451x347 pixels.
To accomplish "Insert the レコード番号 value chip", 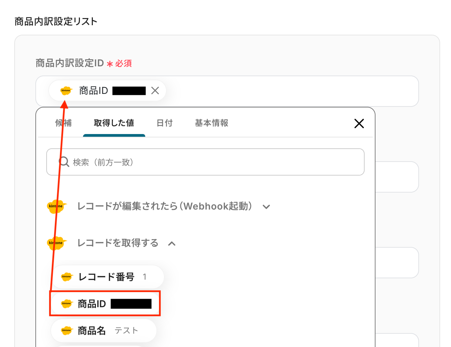I will coord(107,277).
